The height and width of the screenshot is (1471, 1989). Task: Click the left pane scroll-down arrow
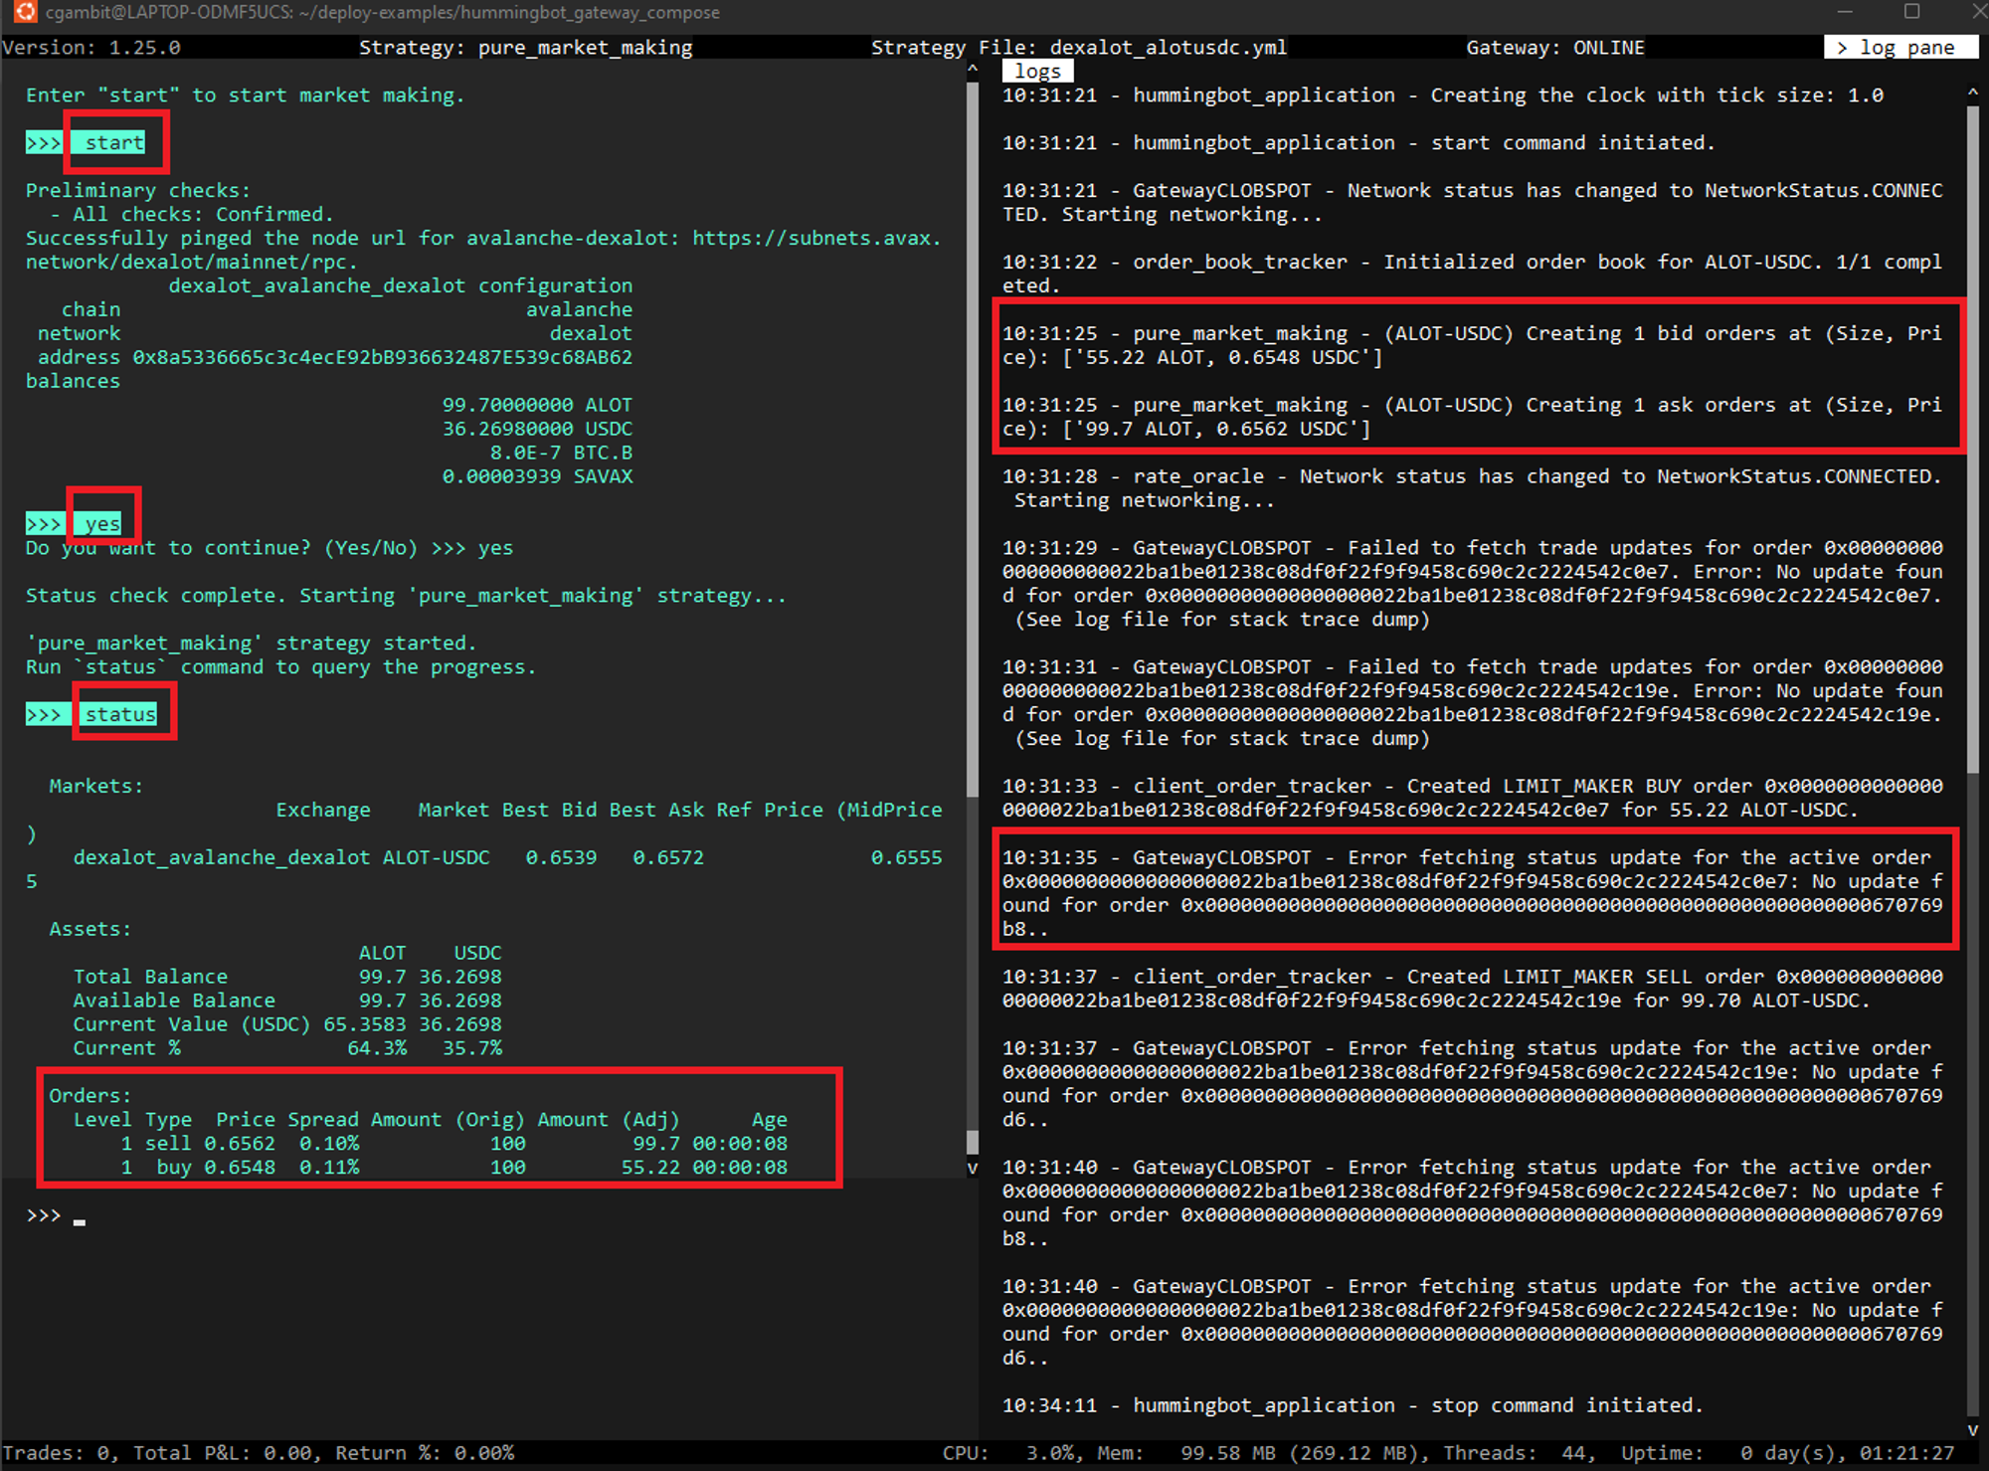[973, 1168]
